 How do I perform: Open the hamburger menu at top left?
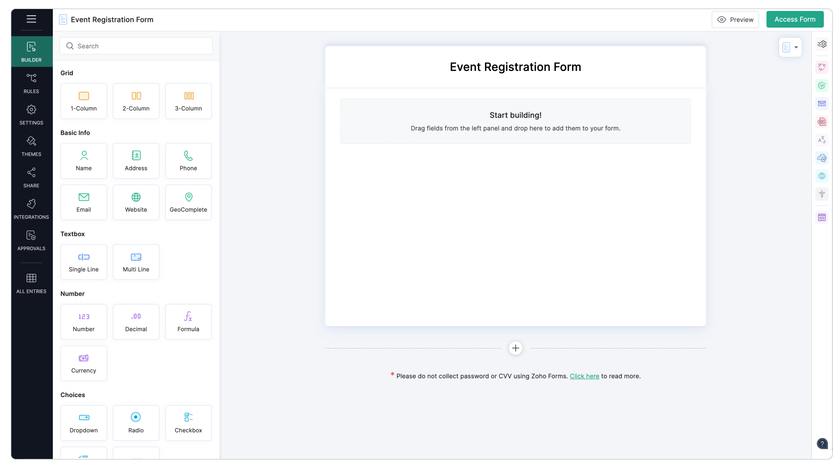tap(31, 19)
